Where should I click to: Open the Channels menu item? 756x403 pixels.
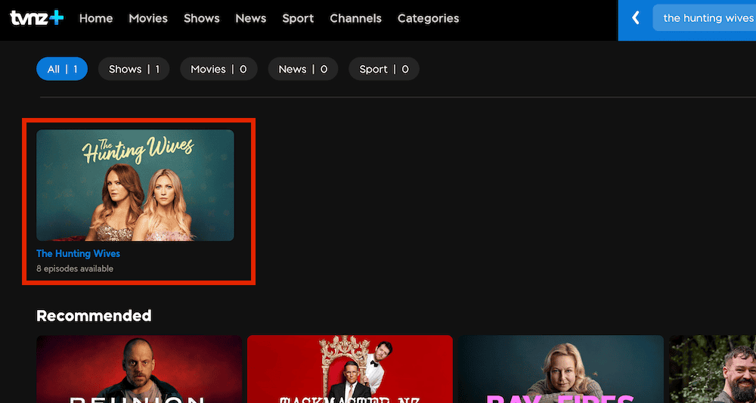[356, 18]
